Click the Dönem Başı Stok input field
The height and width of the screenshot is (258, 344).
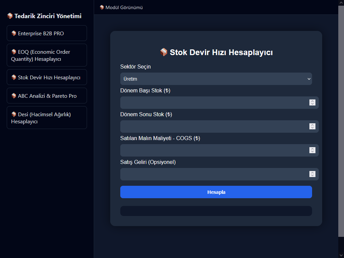(214, 102)
